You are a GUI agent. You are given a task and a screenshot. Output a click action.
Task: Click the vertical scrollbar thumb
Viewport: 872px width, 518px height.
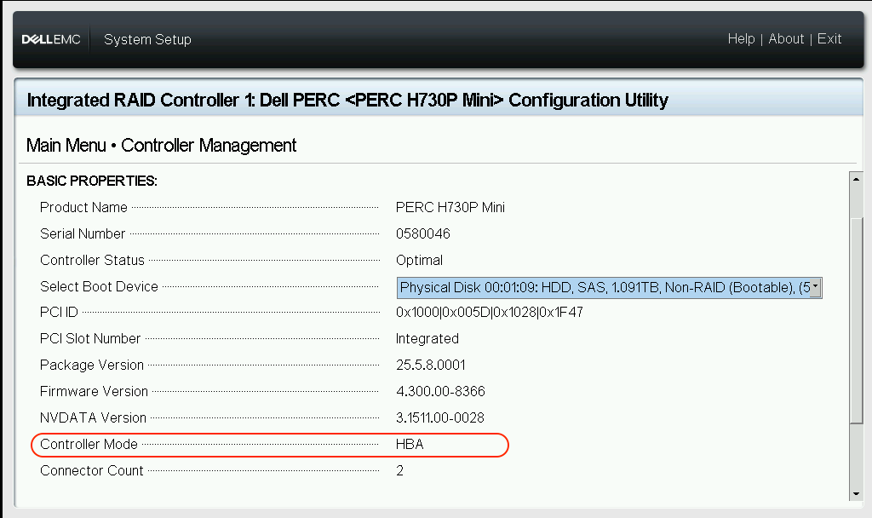[x=856, y=321]
